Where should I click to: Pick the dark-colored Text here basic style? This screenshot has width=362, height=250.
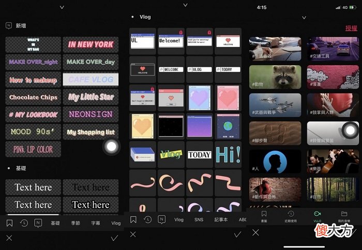[90, 187]
